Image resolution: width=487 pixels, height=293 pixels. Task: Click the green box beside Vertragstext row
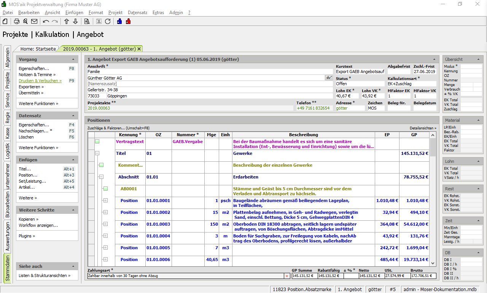(x=97, y=142)
